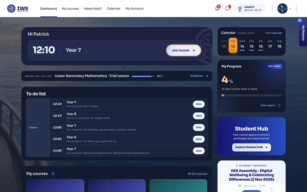Open Calendar from top navigation
Screen dimensions: 307x192
coord(114,9)
